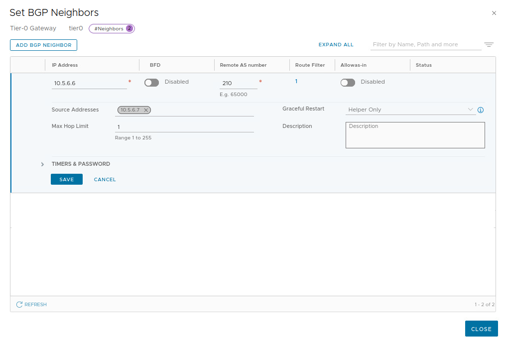The image size is (506, 346).
Task: Click the filter lines icon
Action: (x=489, y=45)
